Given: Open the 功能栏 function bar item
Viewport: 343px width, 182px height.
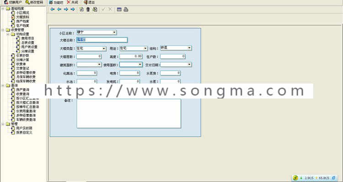Looking at the screenshot, I should click(x=56, y=2).
